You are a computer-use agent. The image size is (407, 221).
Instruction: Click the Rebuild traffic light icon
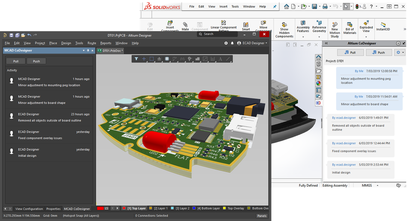point(357,6)
